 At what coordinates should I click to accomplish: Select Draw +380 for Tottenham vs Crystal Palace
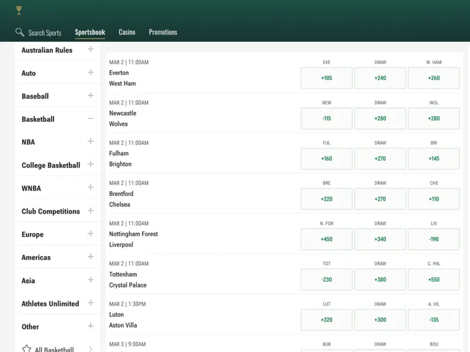pyautogui.click(x=380, y=280)
